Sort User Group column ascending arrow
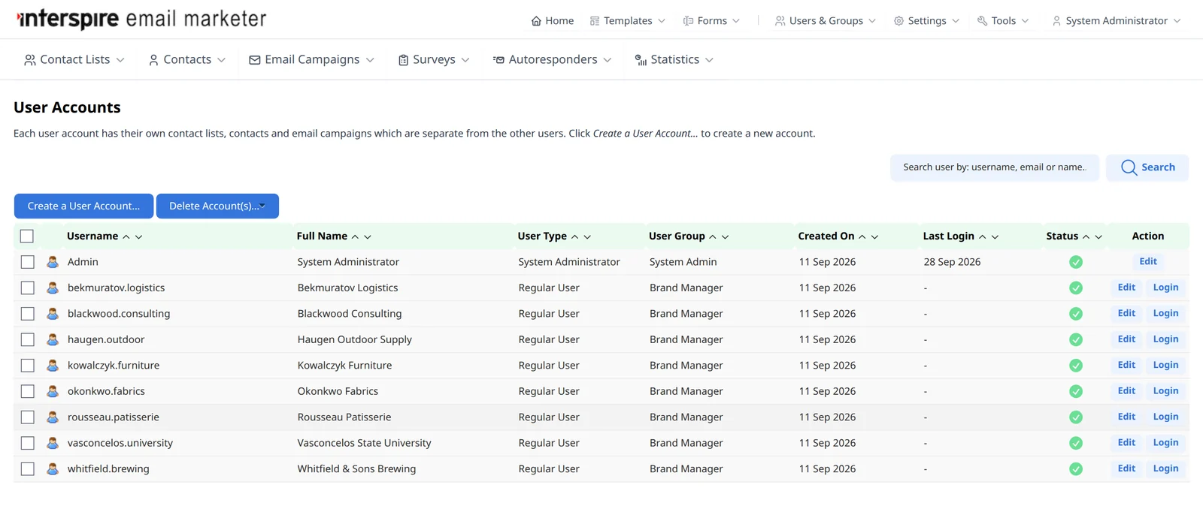1203x509 pixels. (x=713, y=236)
